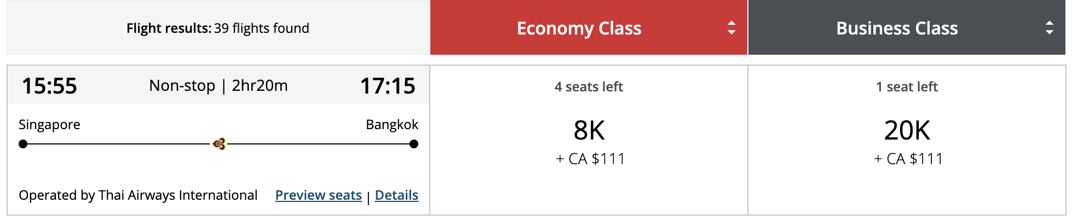Click the Thai Airways logo on route line
The height and width of the screenshot is (220, 1072).
(219, 144)
